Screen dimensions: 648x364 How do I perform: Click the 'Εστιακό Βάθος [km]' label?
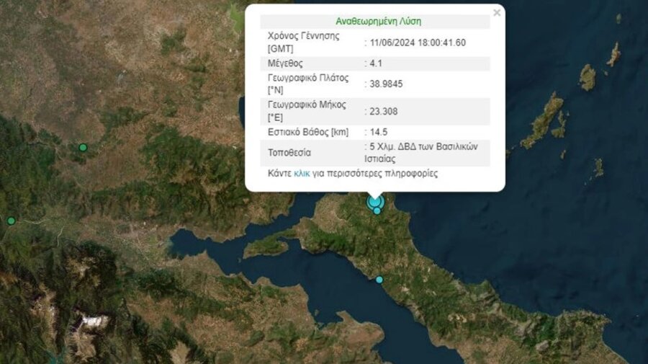[308, 132]
